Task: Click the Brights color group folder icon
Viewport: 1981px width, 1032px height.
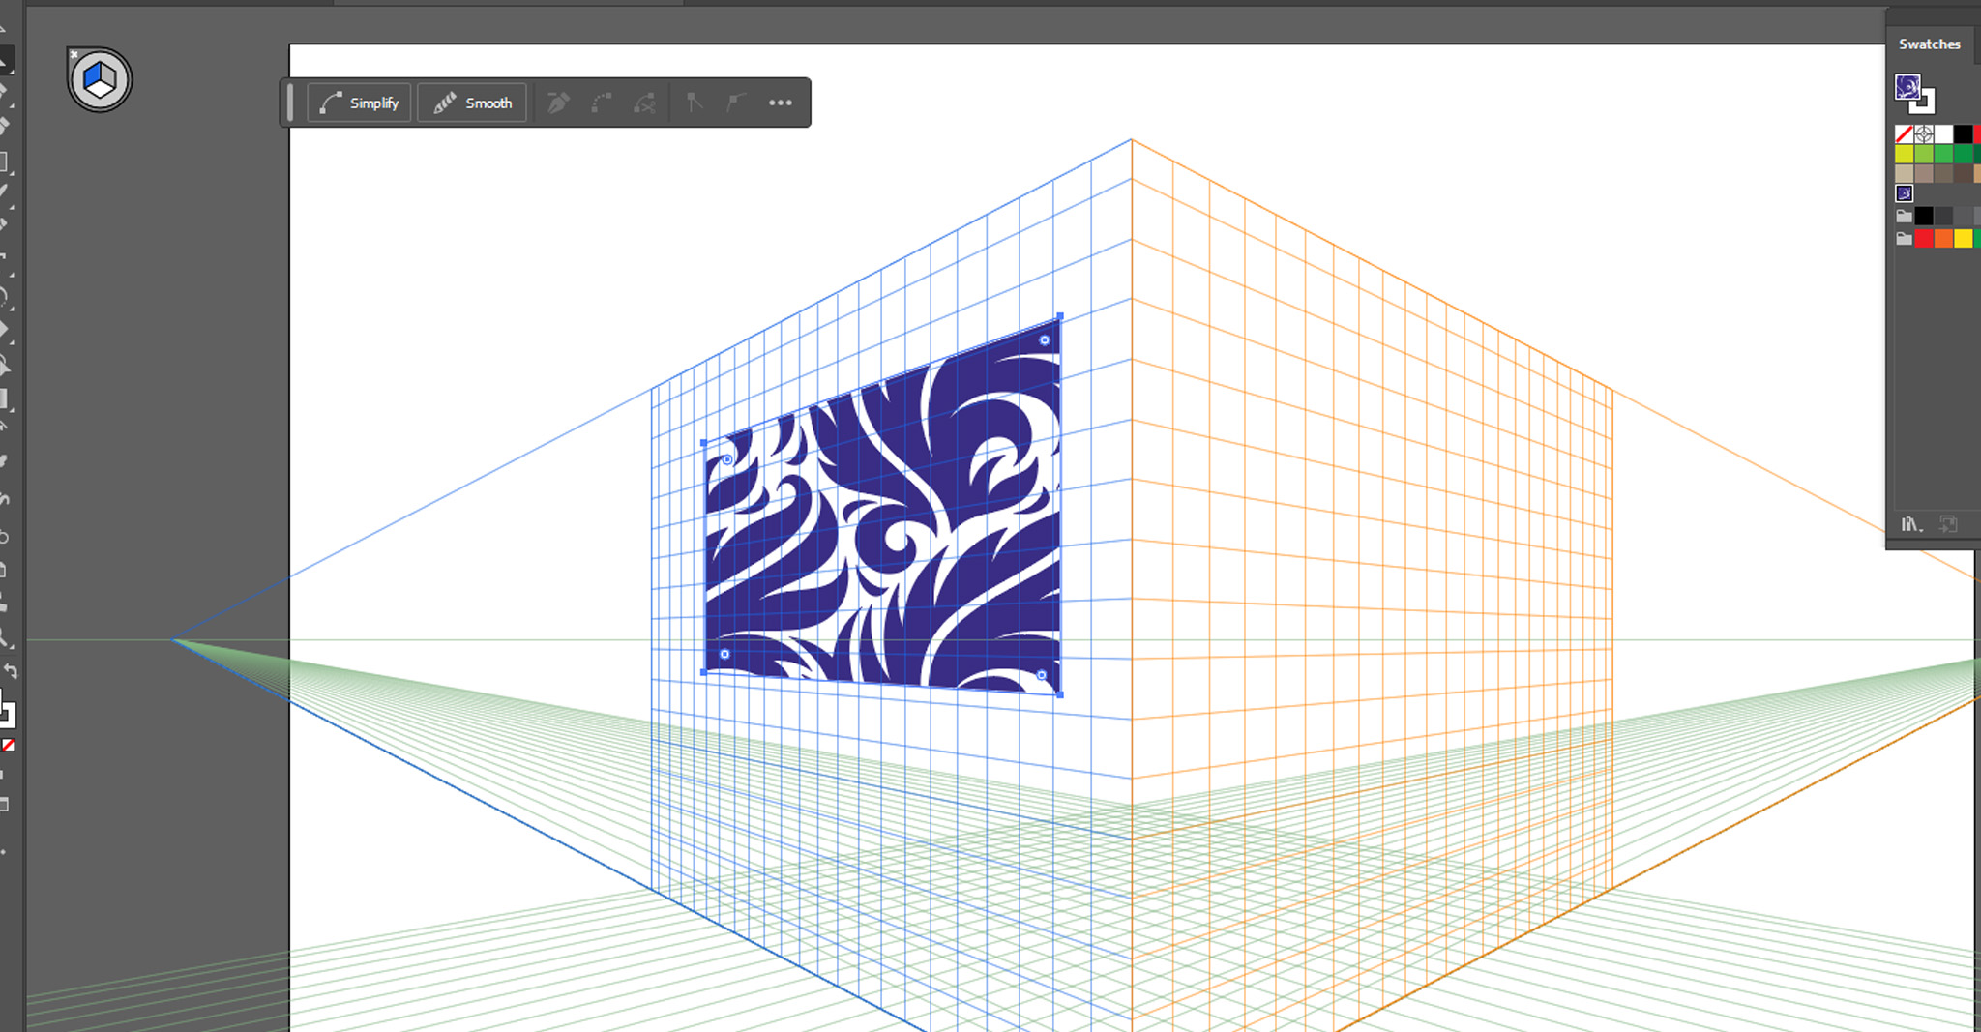Action: click(1904, 238)
